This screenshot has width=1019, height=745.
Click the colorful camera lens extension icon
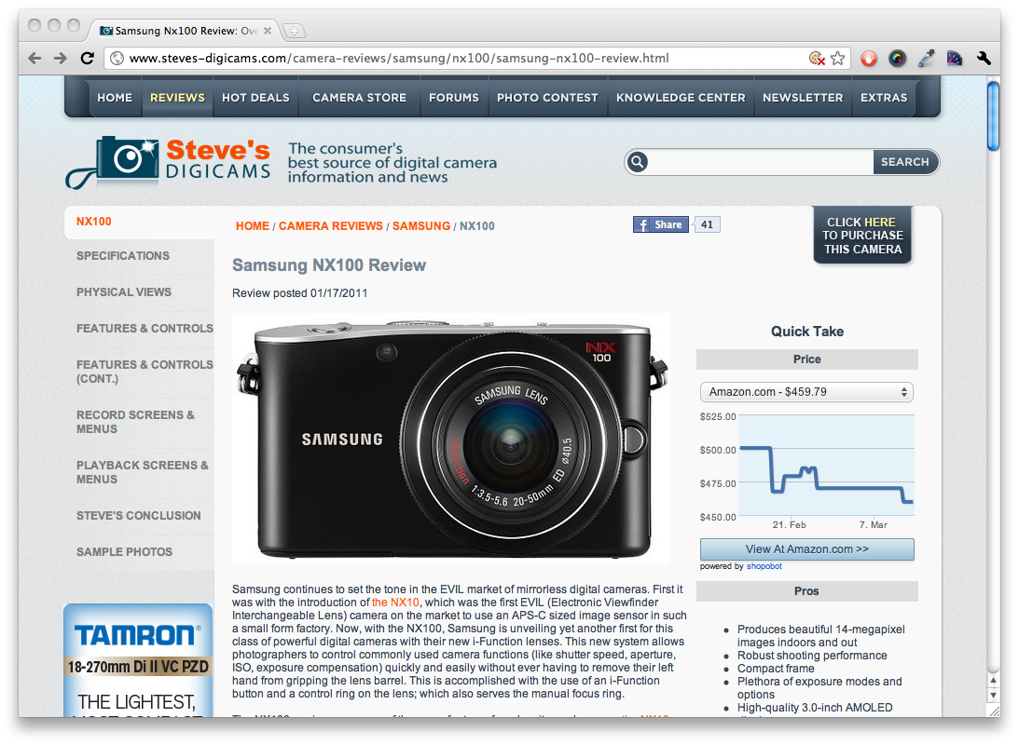click(897, 58)
